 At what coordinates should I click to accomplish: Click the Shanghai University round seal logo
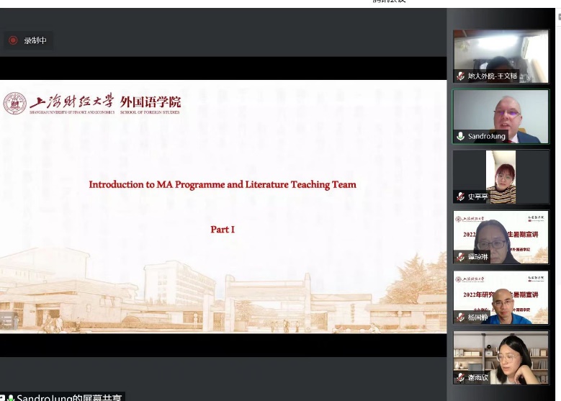pyautogui.click(x=14, y=103)
